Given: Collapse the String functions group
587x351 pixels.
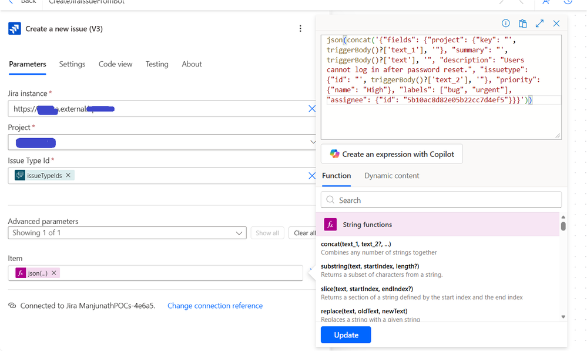Looking at the screenshot, I should (x=438, y=225).
